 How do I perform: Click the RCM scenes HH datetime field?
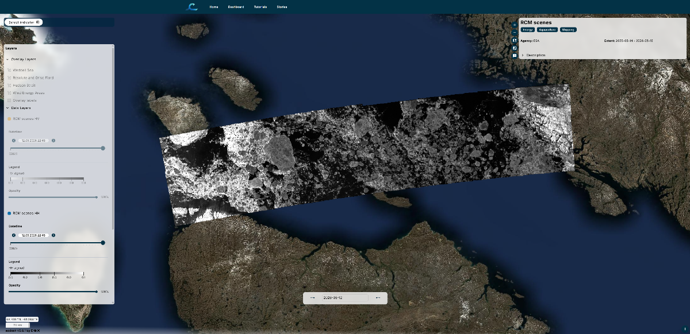pos(34,235)
